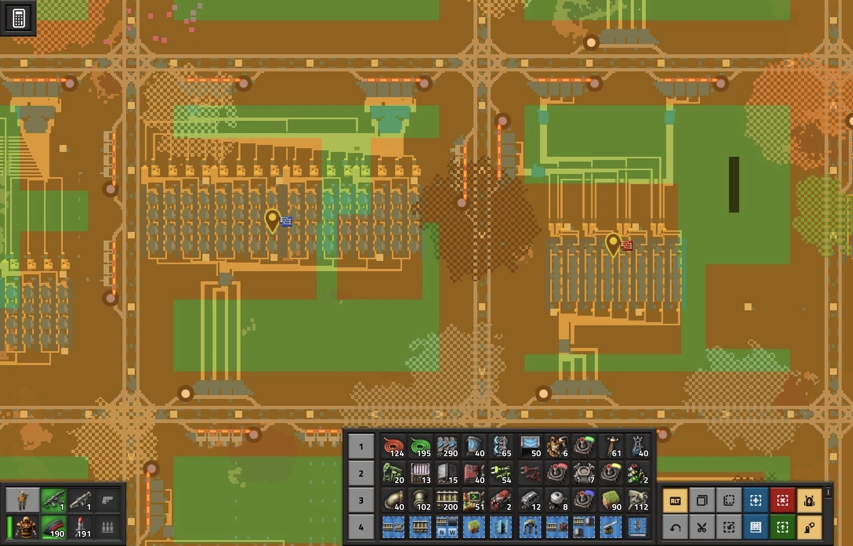The image size is (853, 546).
Task: Select artillery turret blueprint in row 4
Action: coord(610,527)
